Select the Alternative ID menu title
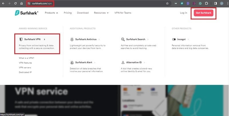The image size is (229, 116). pyautogui.click(x=134, y=62)
